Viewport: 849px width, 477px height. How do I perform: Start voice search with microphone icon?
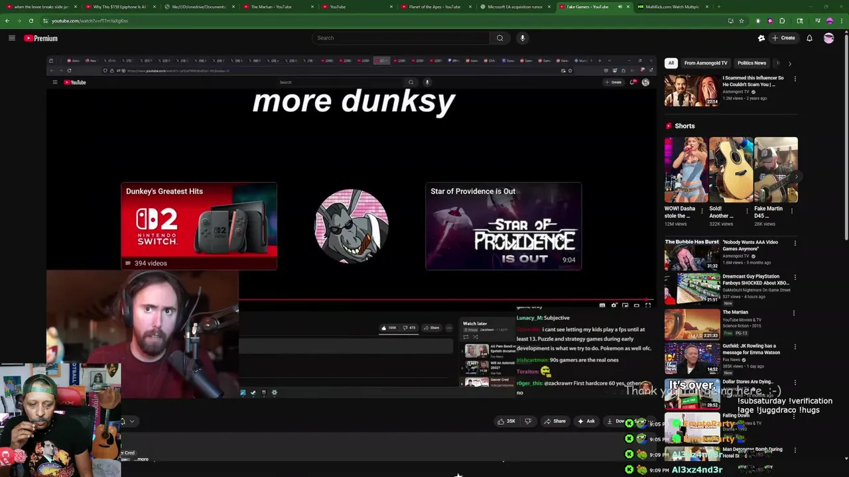tap(523, 38)
